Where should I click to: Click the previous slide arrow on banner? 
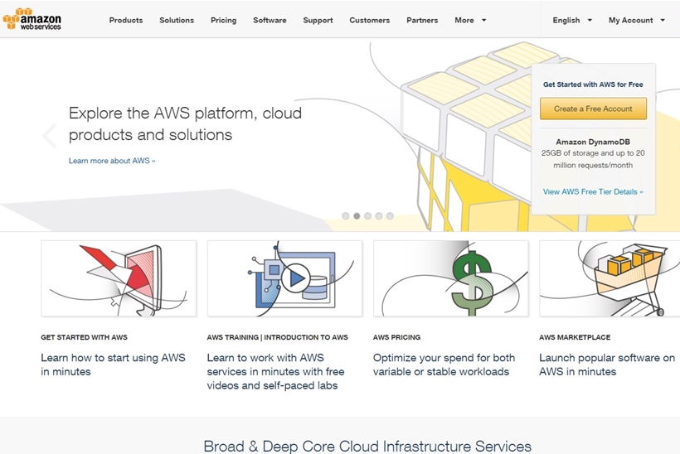pyautogui.click(x=49, y=136)
